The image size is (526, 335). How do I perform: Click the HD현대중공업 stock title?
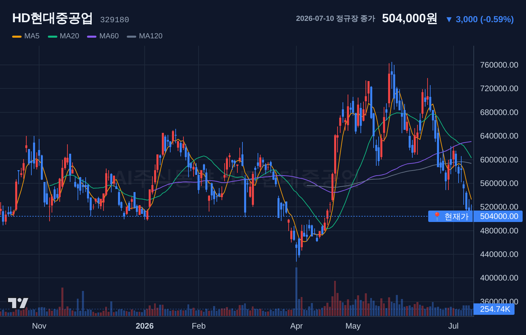(52, 18)
